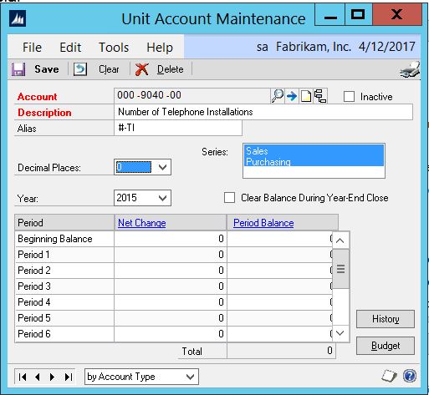Screen dimensions: 429x395
Task: Enable Clear Balance During Year-End Close
Action: coord(229,198)
